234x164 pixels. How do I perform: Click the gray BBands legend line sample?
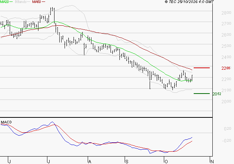(x=29, y=2)
